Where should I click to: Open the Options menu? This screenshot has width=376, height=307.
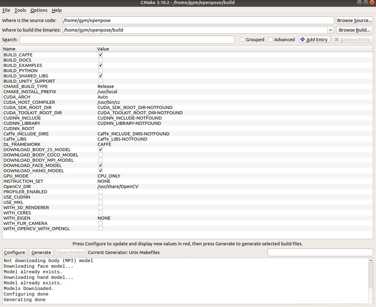coord(39,10)
